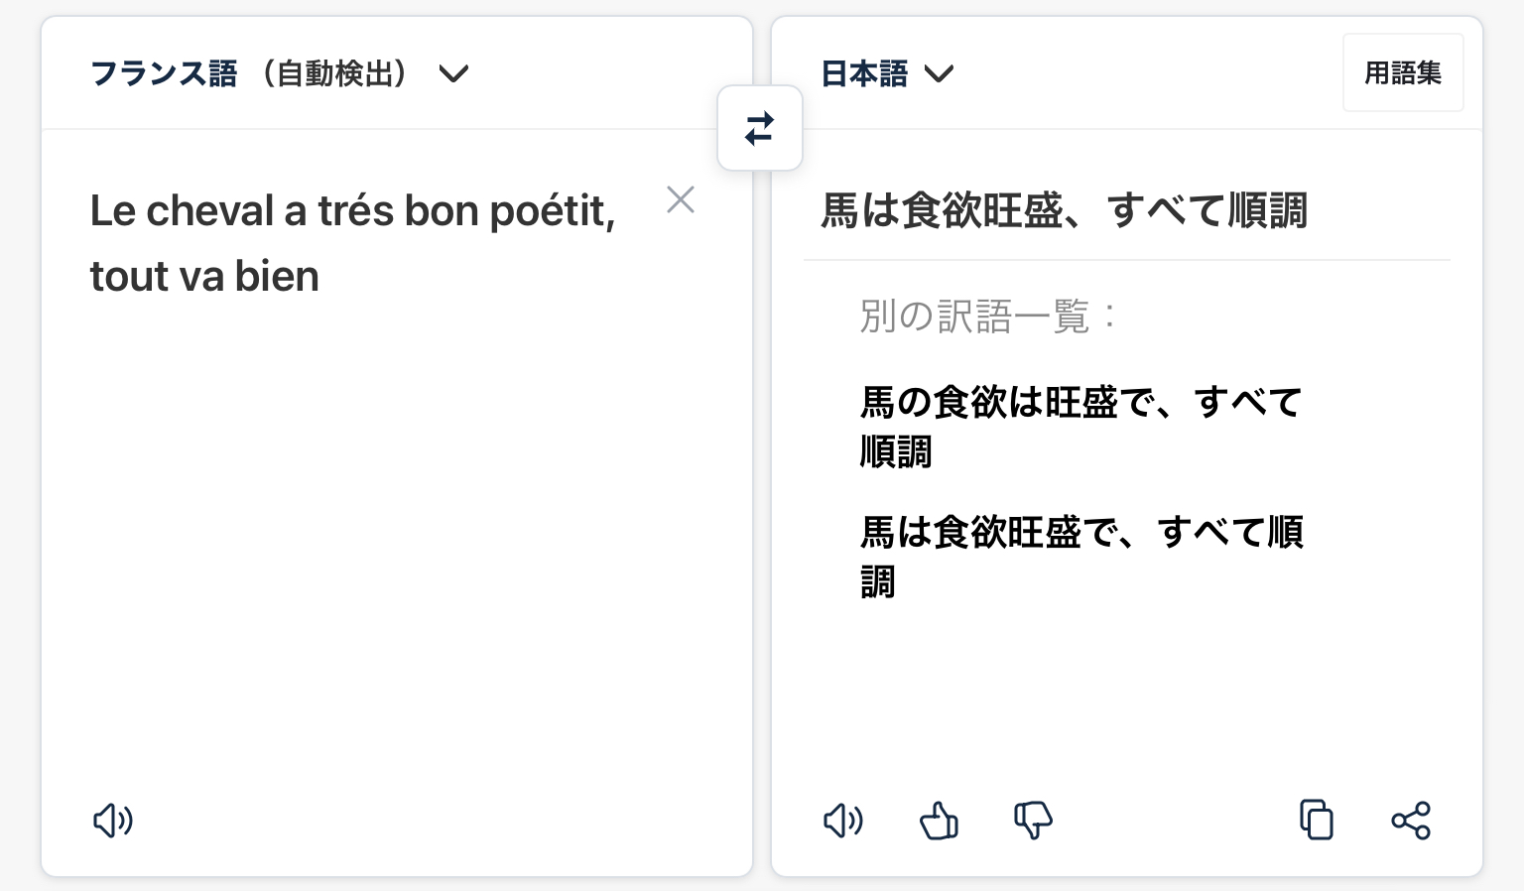The image size is (1524, 891).
Task: Clear the French source text
Action: coord(681,199)
